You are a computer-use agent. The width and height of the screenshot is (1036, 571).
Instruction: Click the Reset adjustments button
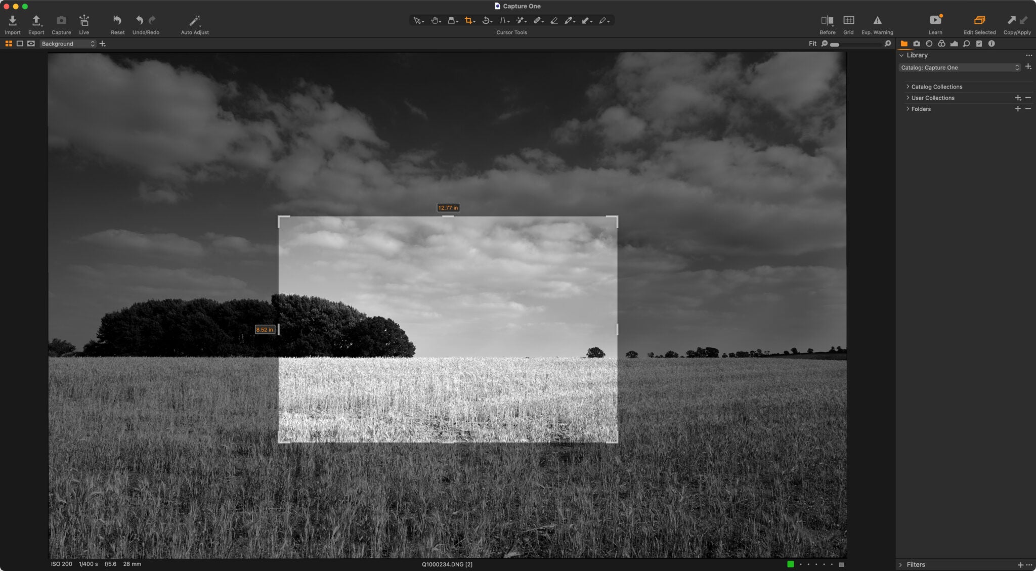(117, 21)
